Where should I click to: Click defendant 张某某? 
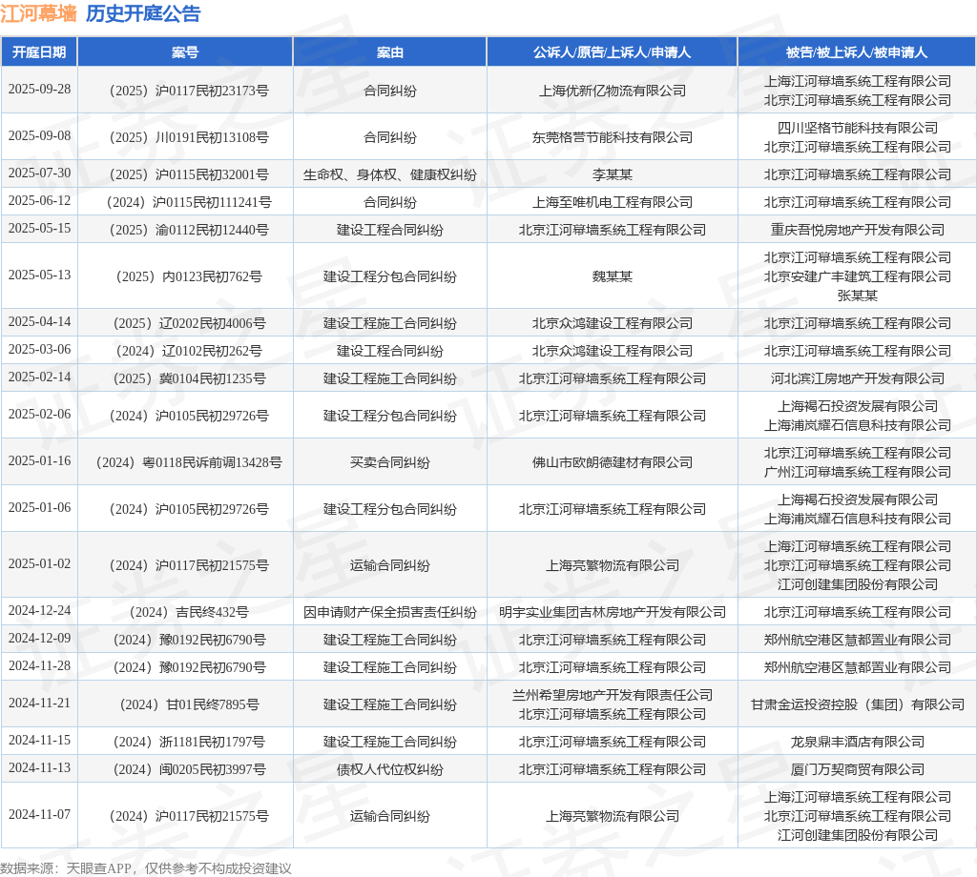pyautogui.click(x=858, y=296)
